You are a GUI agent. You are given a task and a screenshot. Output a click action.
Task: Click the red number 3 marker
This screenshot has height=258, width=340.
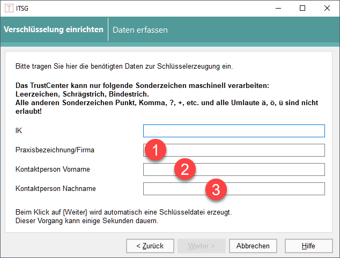(x=216, y=189)
